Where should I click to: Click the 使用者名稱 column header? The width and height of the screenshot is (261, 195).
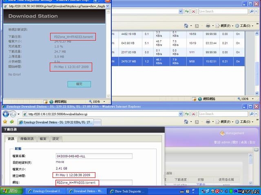[x=226, y=180]
